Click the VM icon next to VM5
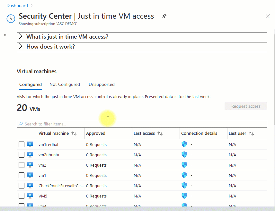Screen dimensions: 275x211 coord(30,196)
